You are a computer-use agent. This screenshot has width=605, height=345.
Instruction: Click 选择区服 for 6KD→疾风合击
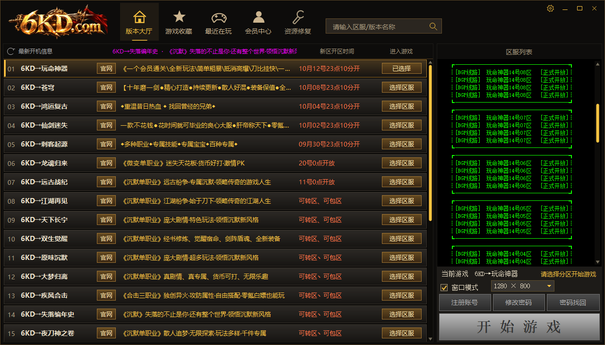402,295
